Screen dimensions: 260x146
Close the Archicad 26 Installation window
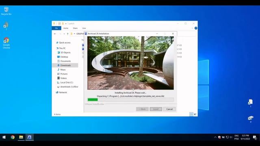pyautogui.click(x=173, y=34)
